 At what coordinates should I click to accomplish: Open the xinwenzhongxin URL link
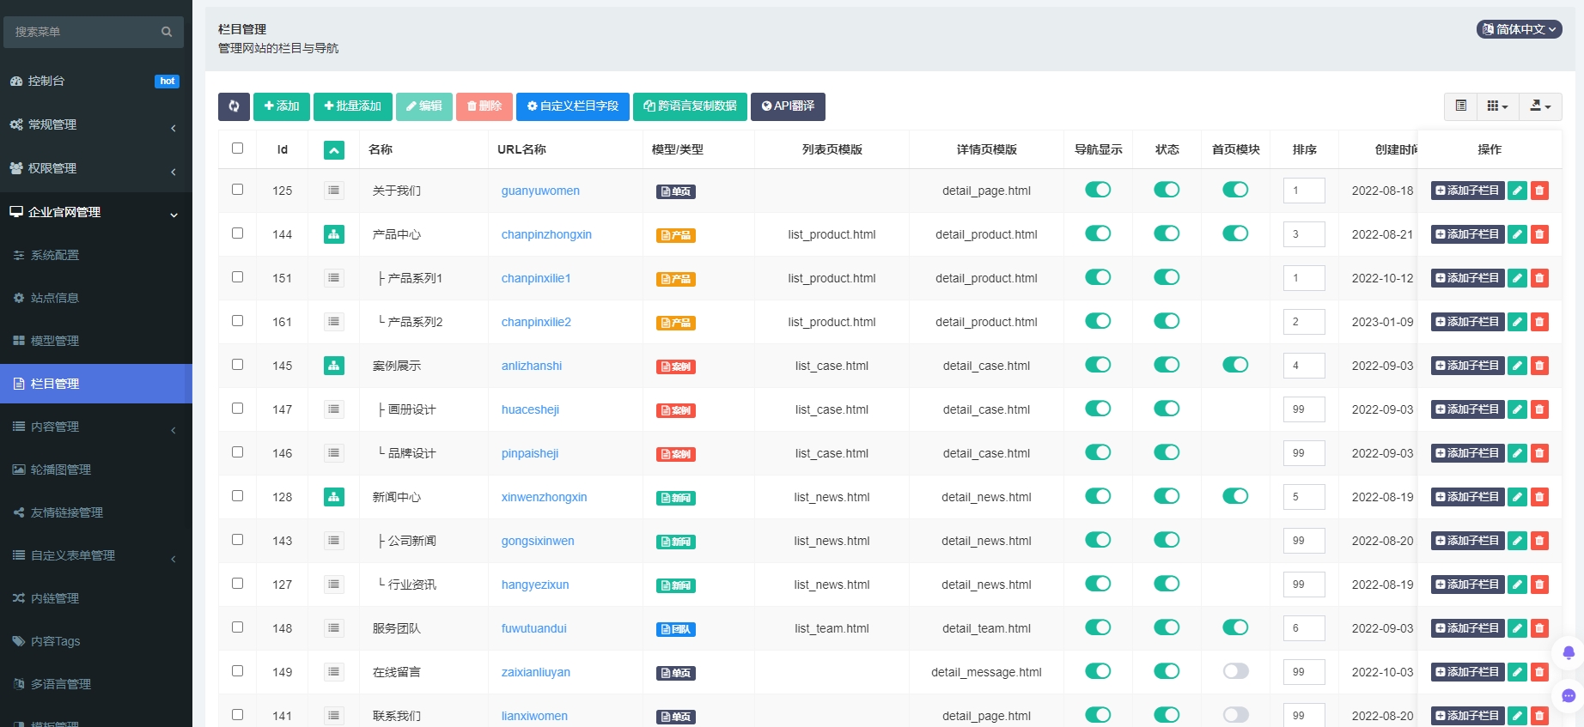[x=545, y=497]
